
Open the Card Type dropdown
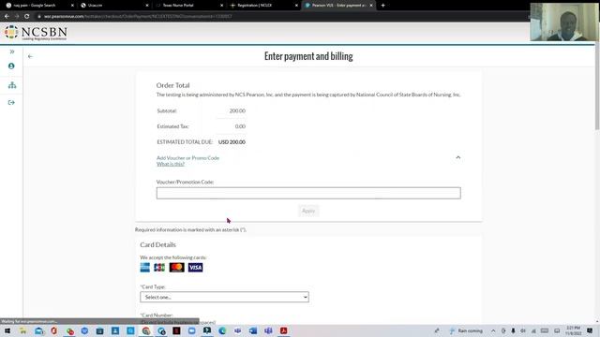(224, 297)
